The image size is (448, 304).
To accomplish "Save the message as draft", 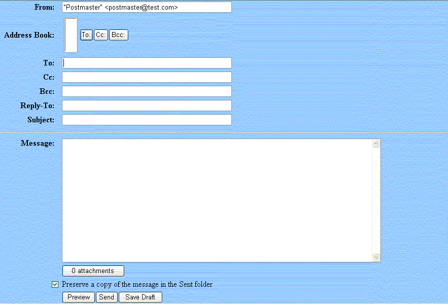I will click(x=141, y=297).
